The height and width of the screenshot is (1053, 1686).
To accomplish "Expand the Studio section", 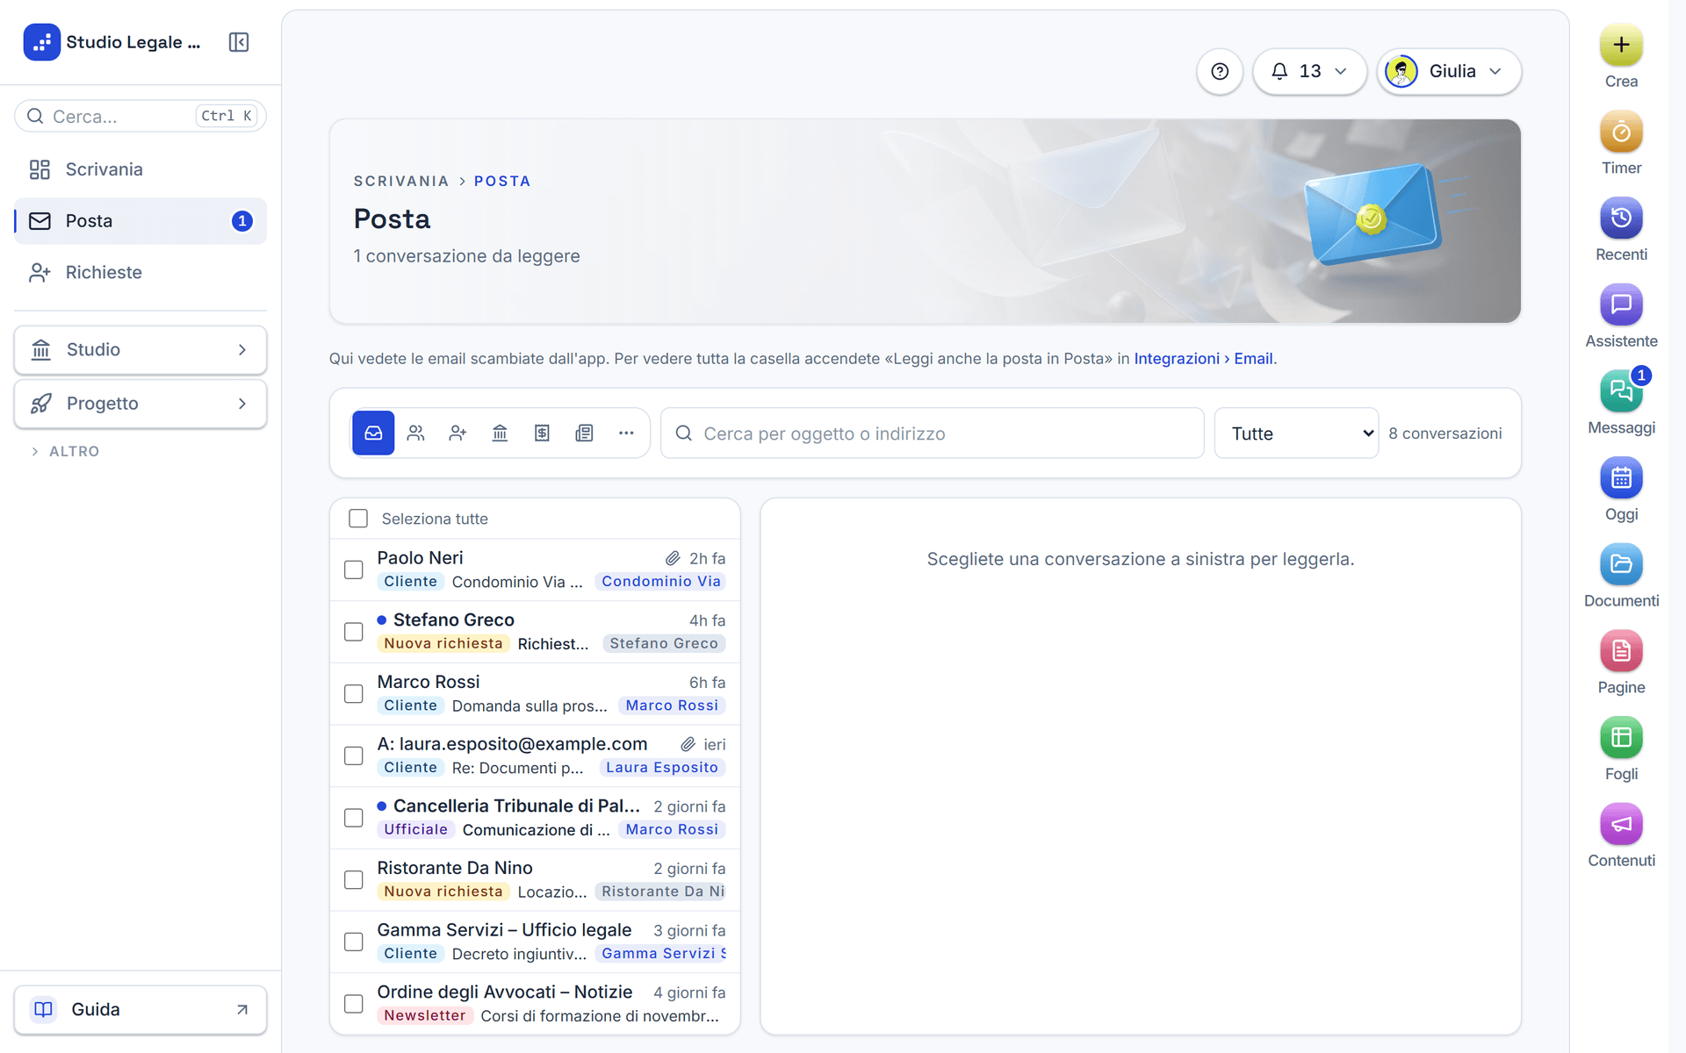I will click(x=140, y=349).
